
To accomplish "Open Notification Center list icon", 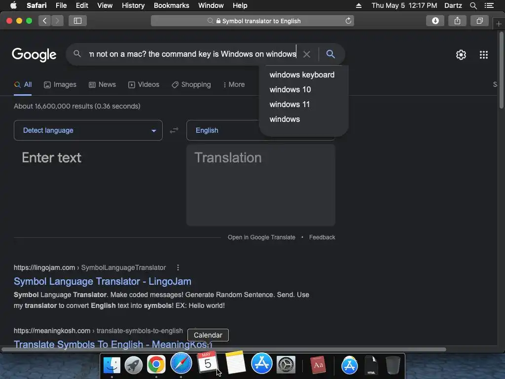I will (x=489, y=5).
